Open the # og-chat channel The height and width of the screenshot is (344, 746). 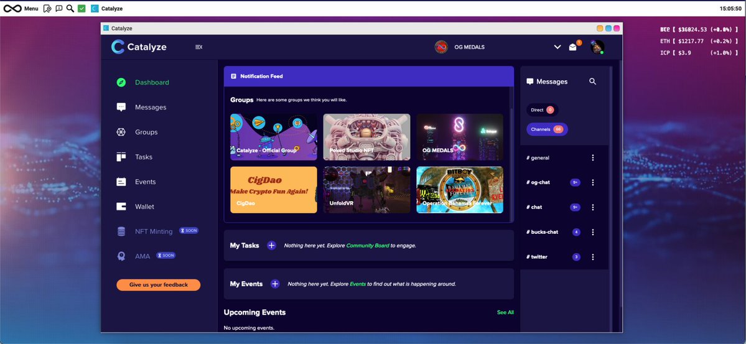click(x=538, y=182)
